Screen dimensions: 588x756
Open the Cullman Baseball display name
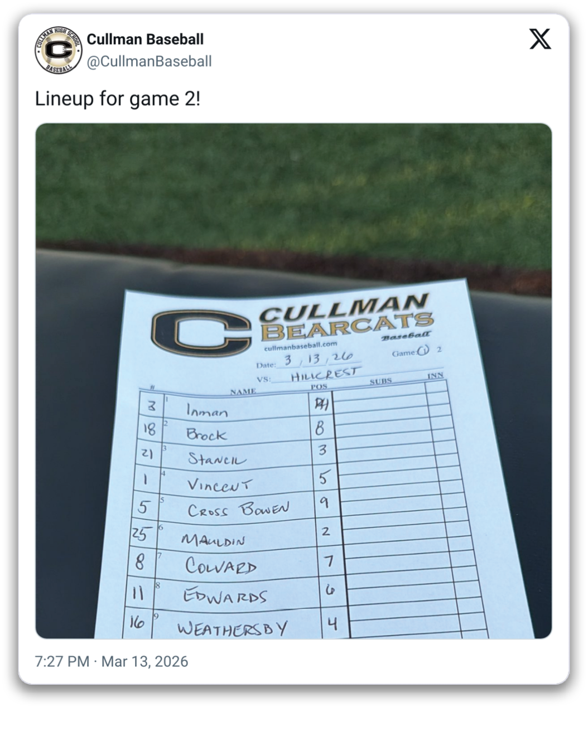(x=145, y=39)
